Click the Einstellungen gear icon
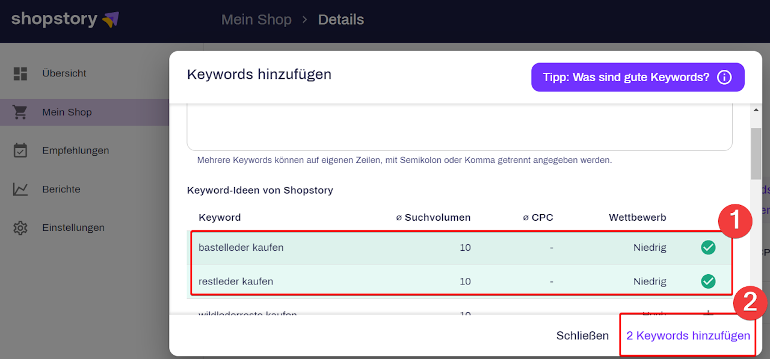This screenshot has height=359, width=770. [20, 228]
